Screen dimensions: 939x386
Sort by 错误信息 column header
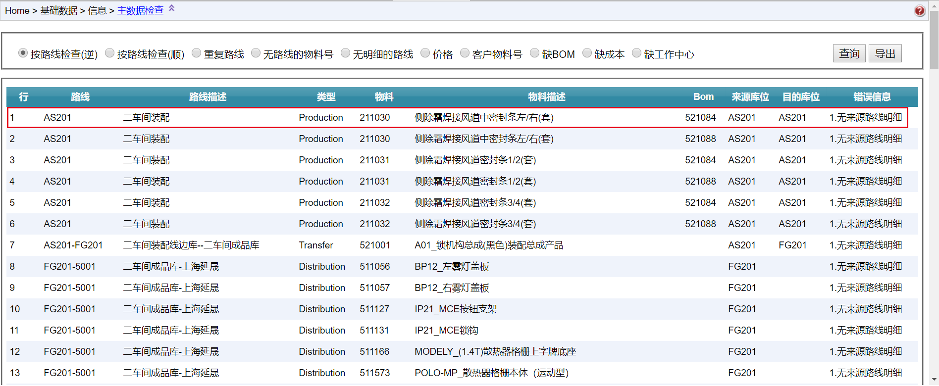872,97
